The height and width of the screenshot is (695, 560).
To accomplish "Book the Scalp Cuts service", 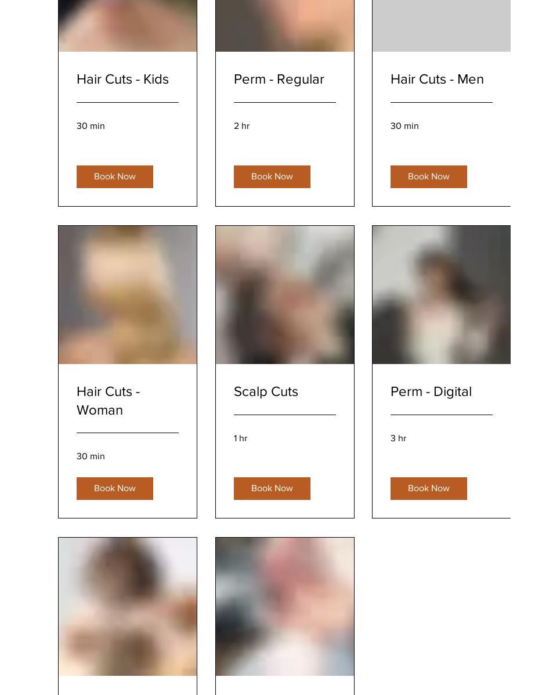I will pyautogui.click(x=272, y=488).
